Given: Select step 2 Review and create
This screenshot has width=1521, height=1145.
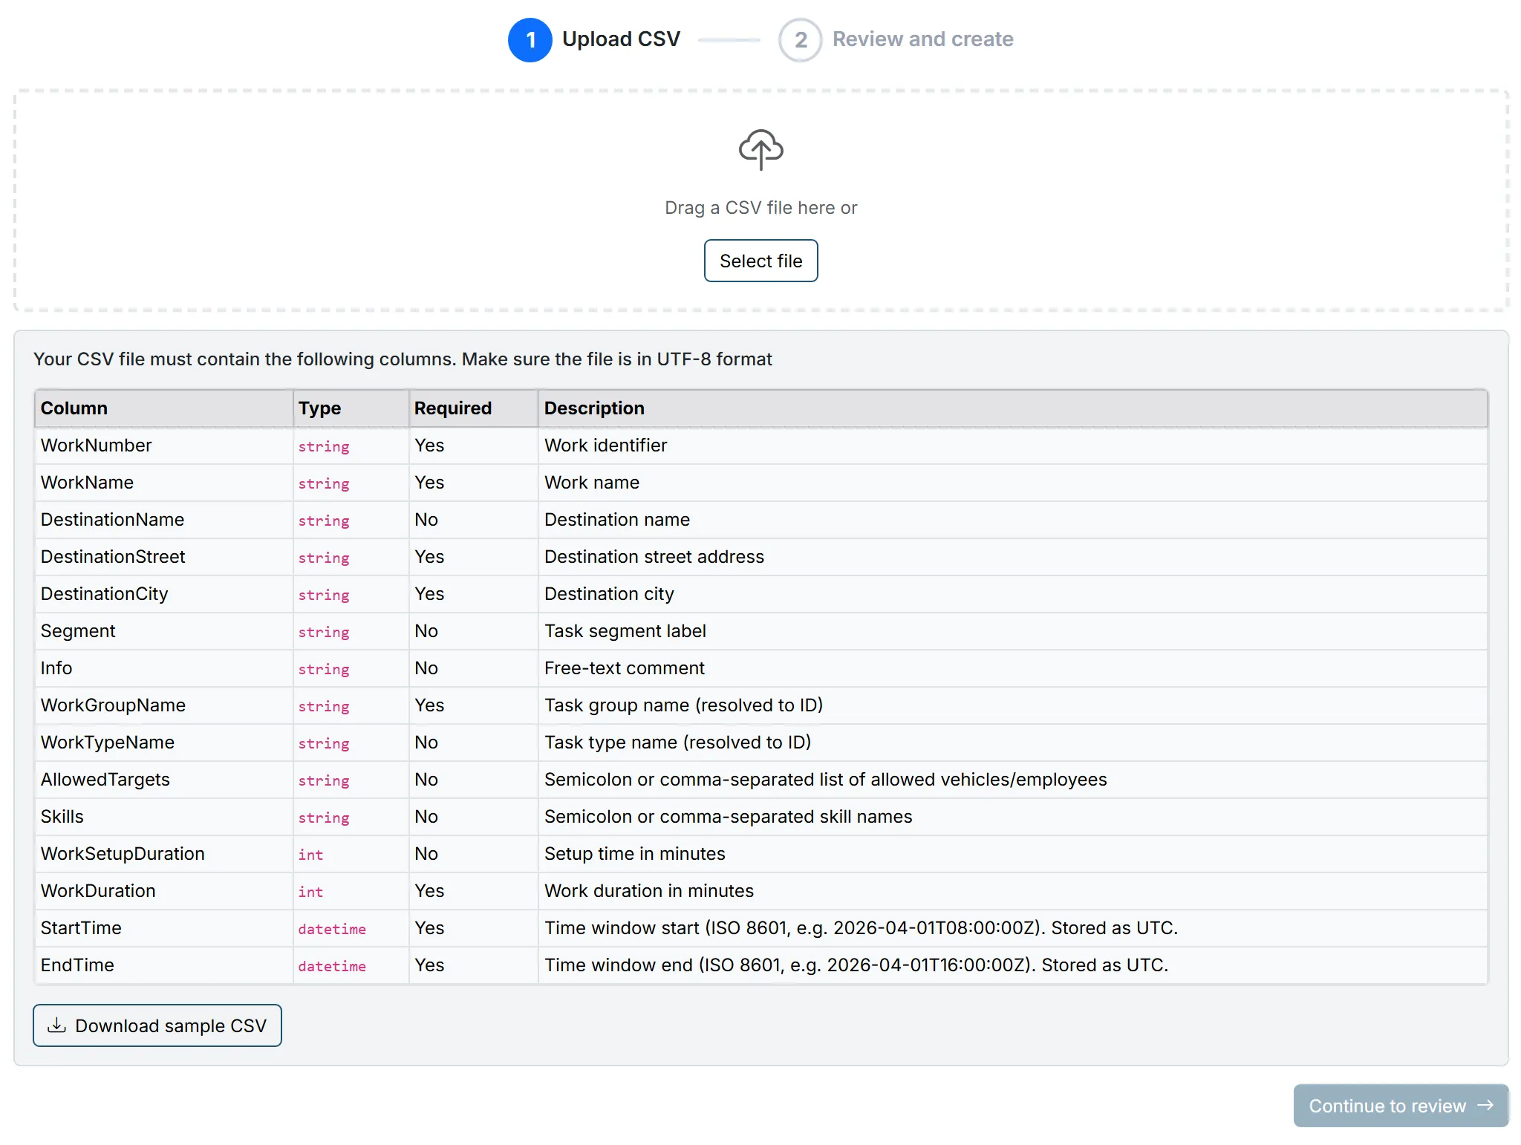Looking at the screenshot, I should 896,39.
